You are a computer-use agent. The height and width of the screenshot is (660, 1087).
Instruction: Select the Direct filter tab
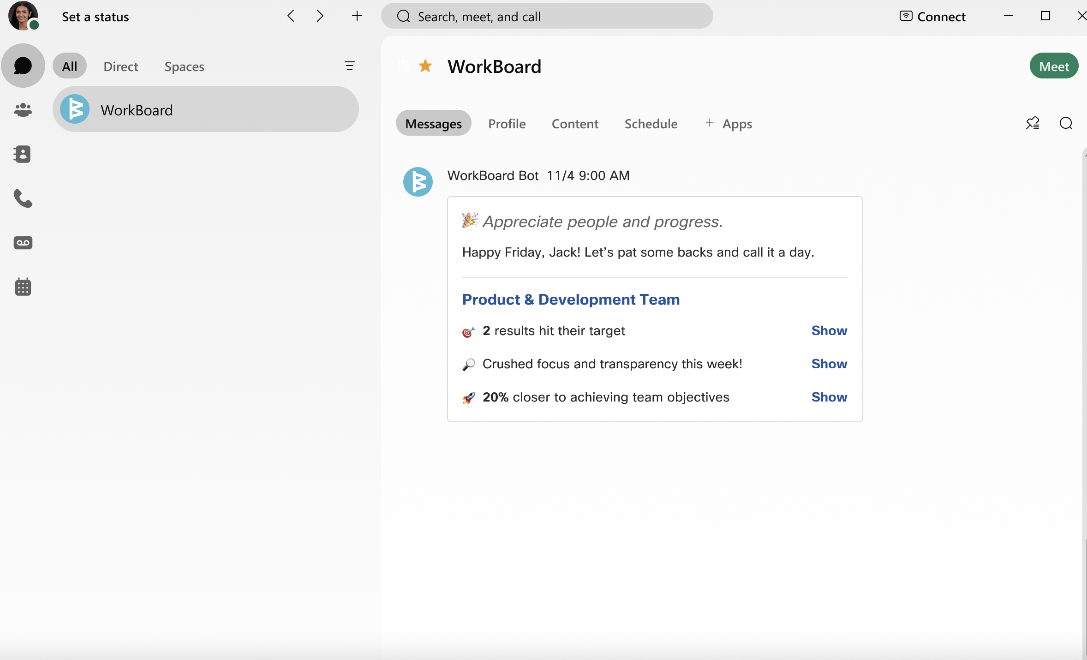point(121,66)
